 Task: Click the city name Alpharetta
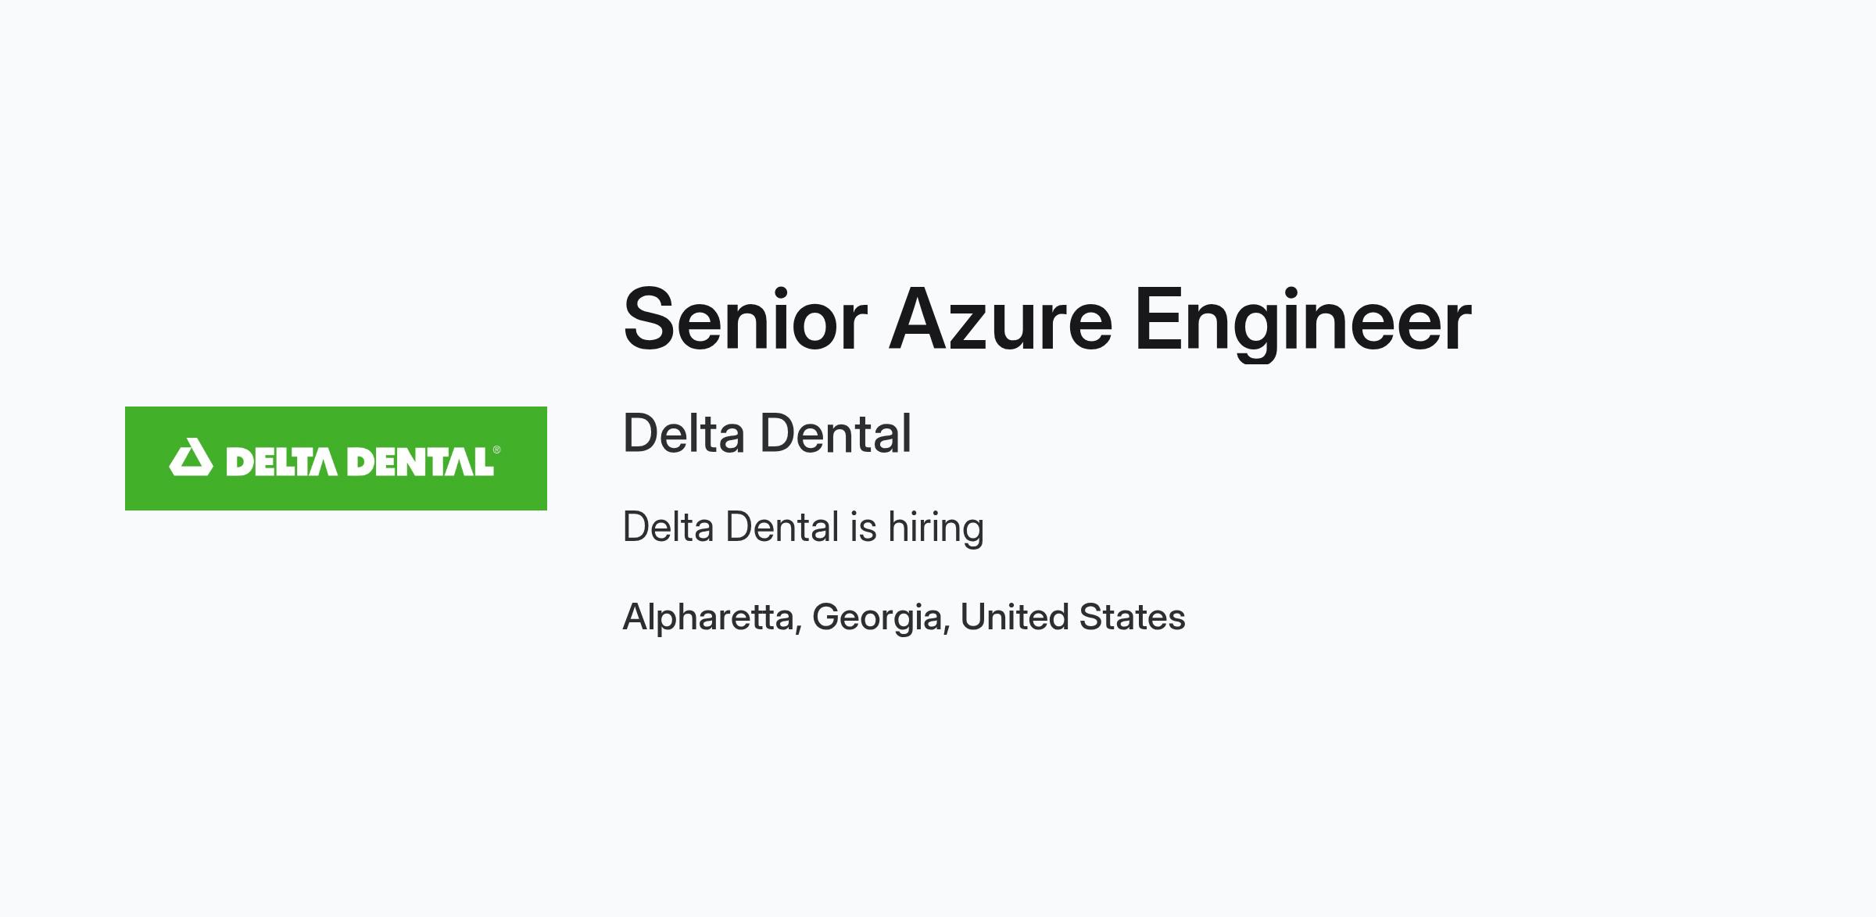coord(708,618)
